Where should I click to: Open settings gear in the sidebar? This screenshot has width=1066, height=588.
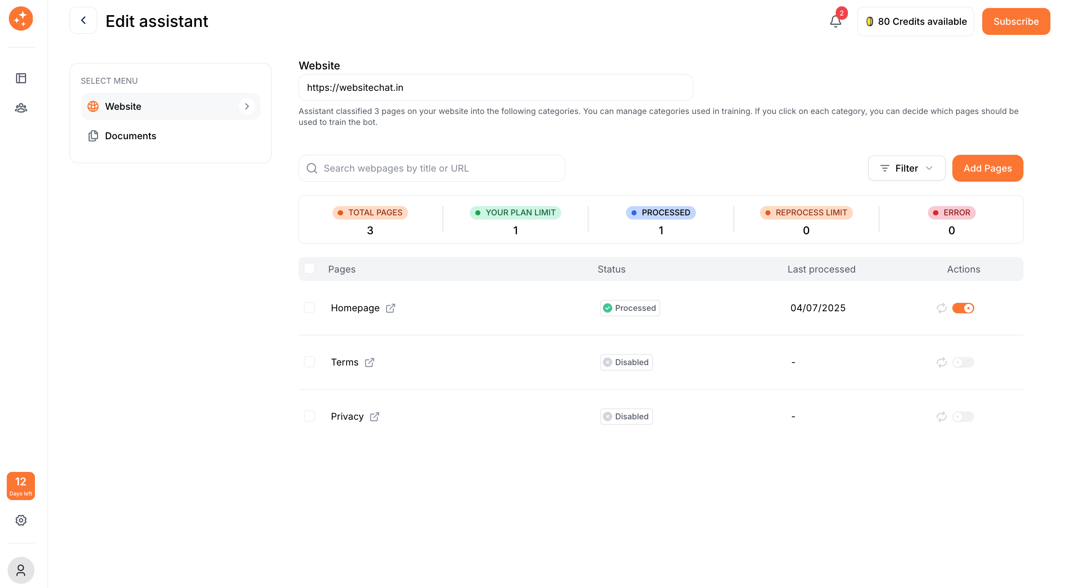coord(21,520)
